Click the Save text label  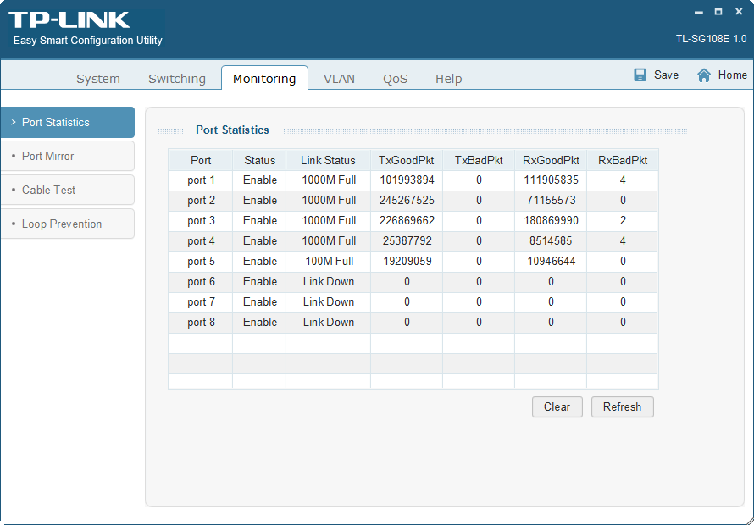tap(666, 75)
